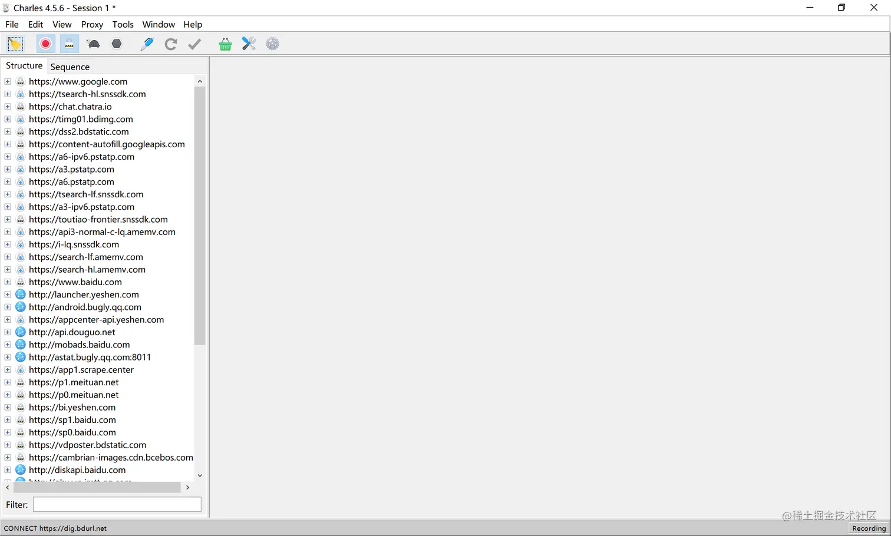Expand the https://a6-ipv6.pstatp.com node

tap(8, 157)
